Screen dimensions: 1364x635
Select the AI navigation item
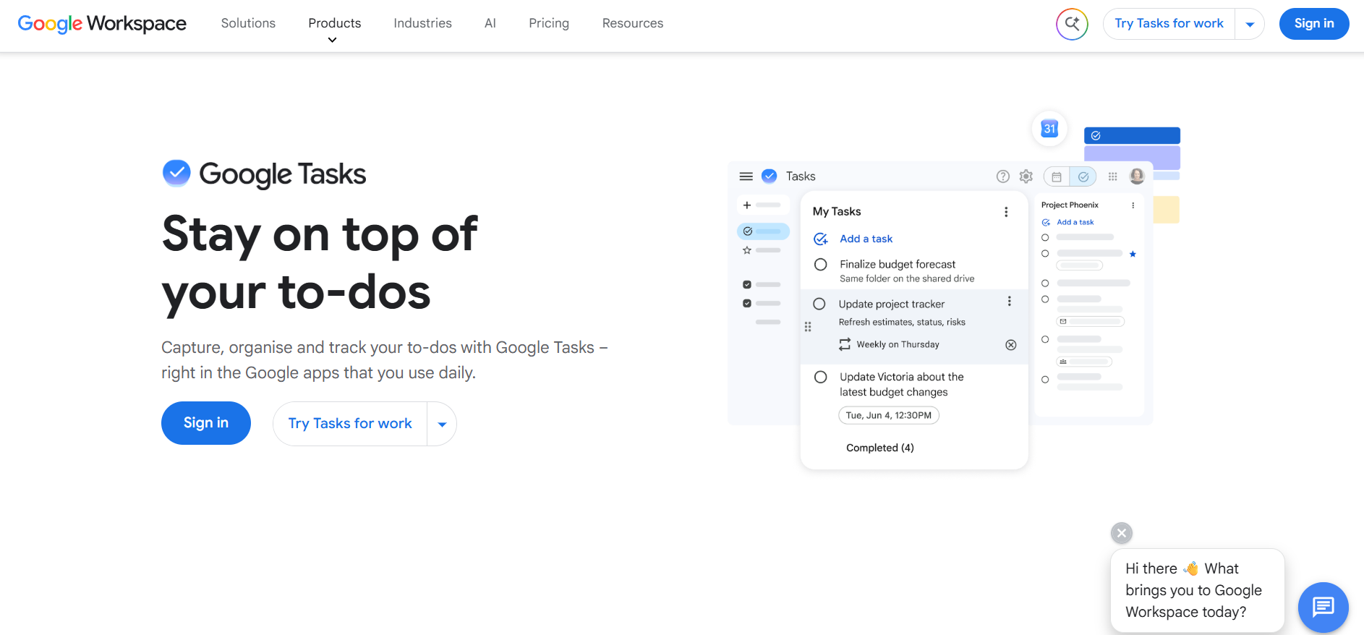(490, 23)
